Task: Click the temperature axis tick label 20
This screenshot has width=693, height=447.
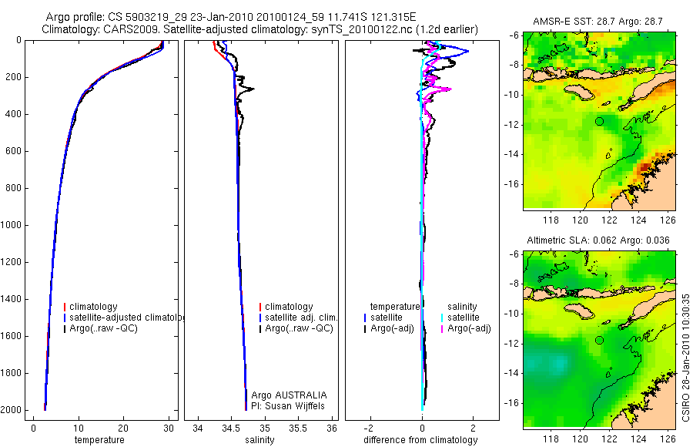Action: pos(123,429)
